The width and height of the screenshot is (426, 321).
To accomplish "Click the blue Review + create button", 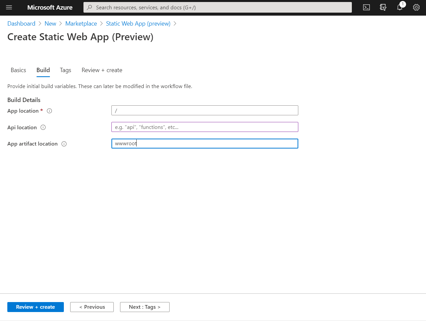I will 36,307.
